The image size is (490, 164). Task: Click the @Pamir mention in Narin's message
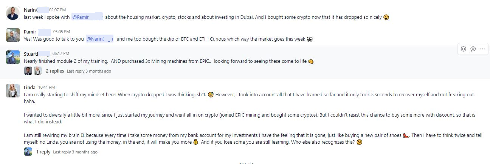pyautogui.click(x=87, y=17)
